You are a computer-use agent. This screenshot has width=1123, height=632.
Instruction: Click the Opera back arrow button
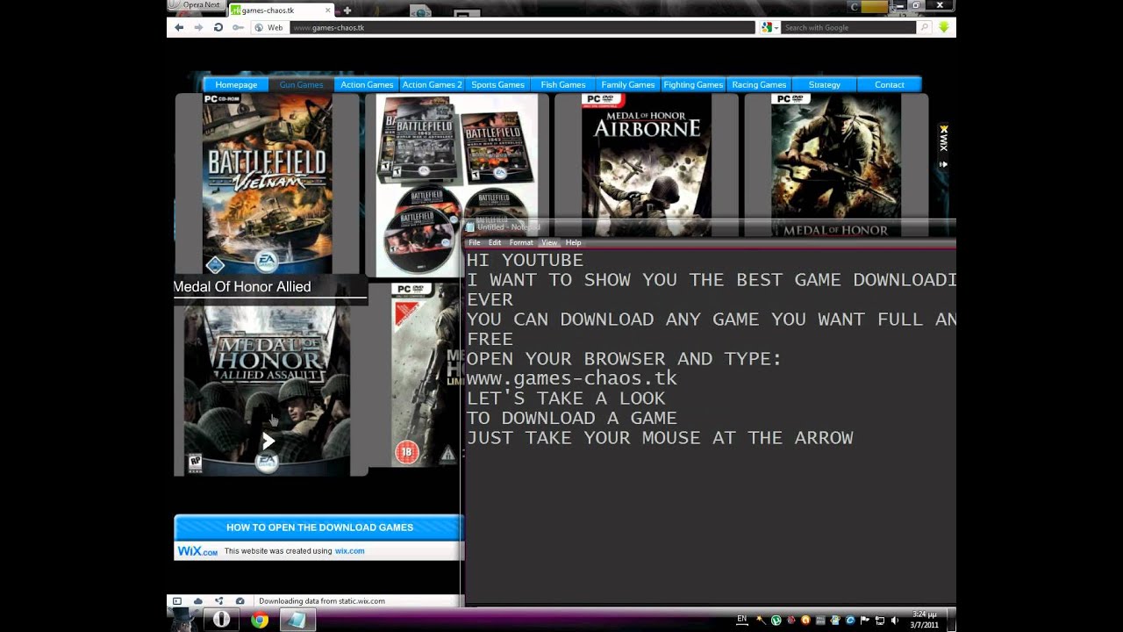pyautogui.click(x=179, y=27)
